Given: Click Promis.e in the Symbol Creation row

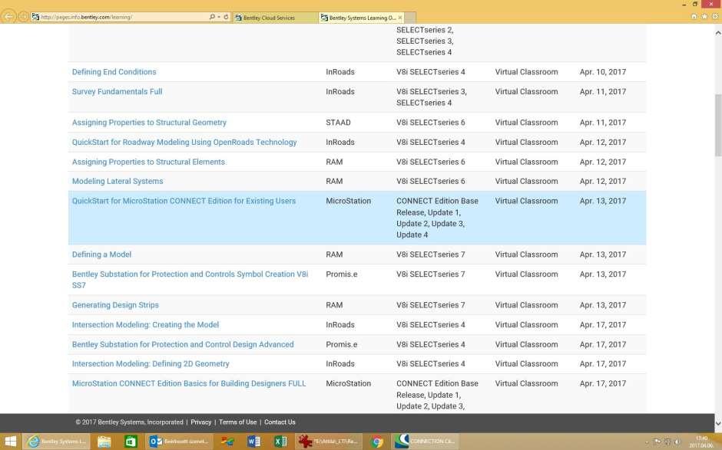Looking at the screenshot, I should (341, 274).
